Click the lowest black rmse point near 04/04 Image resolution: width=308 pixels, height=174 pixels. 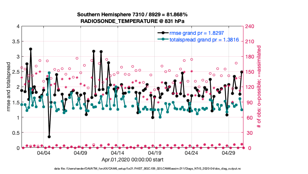point(49,137)
